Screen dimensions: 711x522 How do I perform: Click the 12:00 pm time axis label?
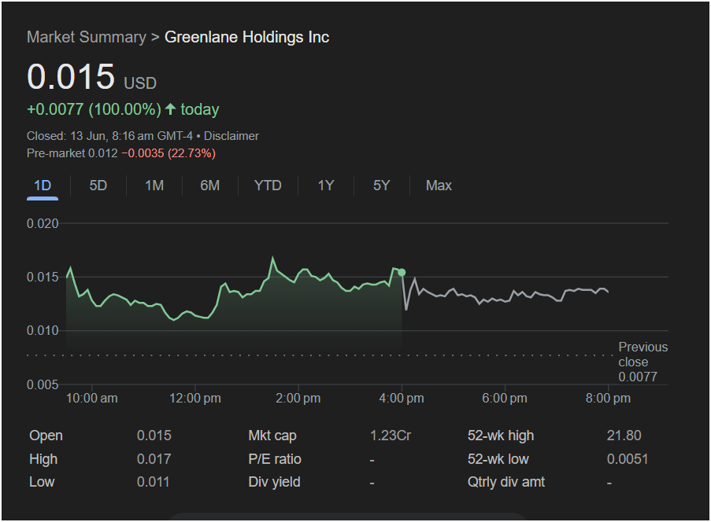[x=195, y=399]
